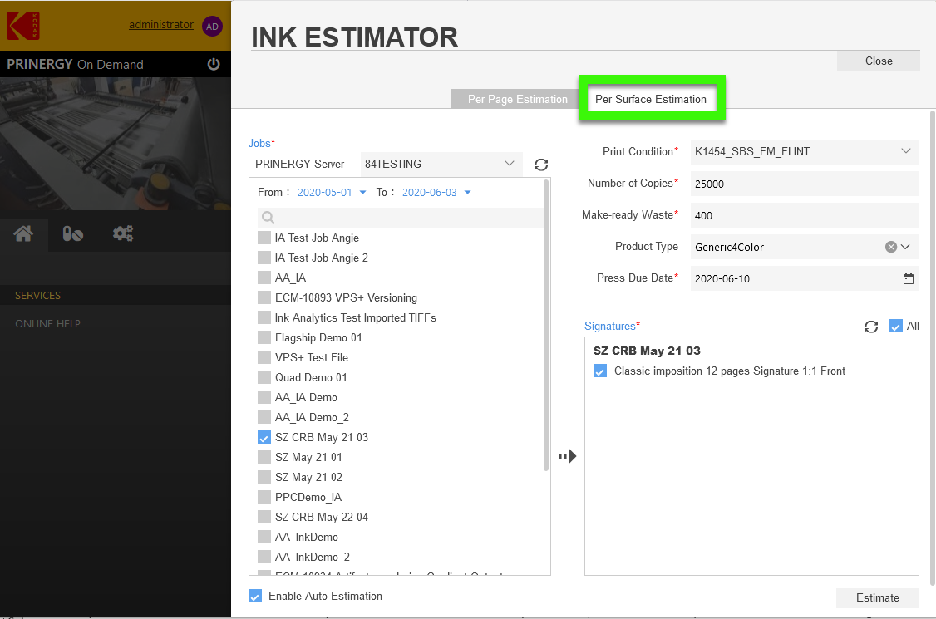936x619 pixels.
Task: Select the Per Surface Estimation tab
Action: (x=651, y=99)
